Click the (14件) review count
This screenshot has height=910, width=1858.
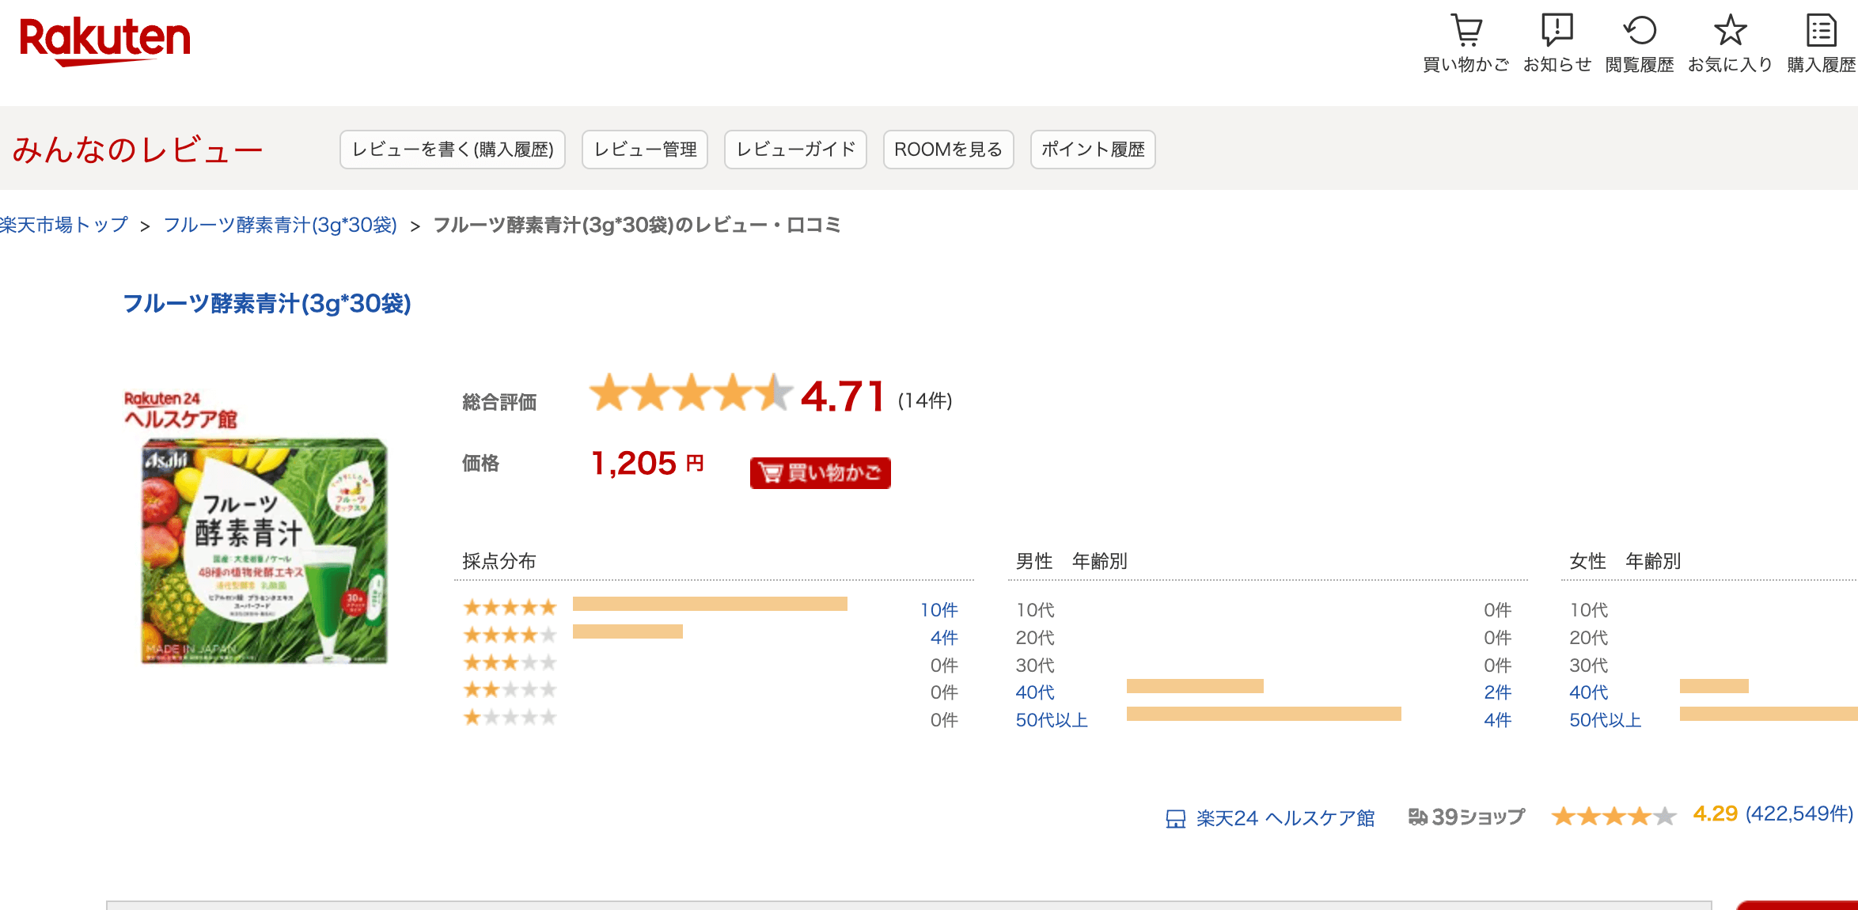pos(925,400)
